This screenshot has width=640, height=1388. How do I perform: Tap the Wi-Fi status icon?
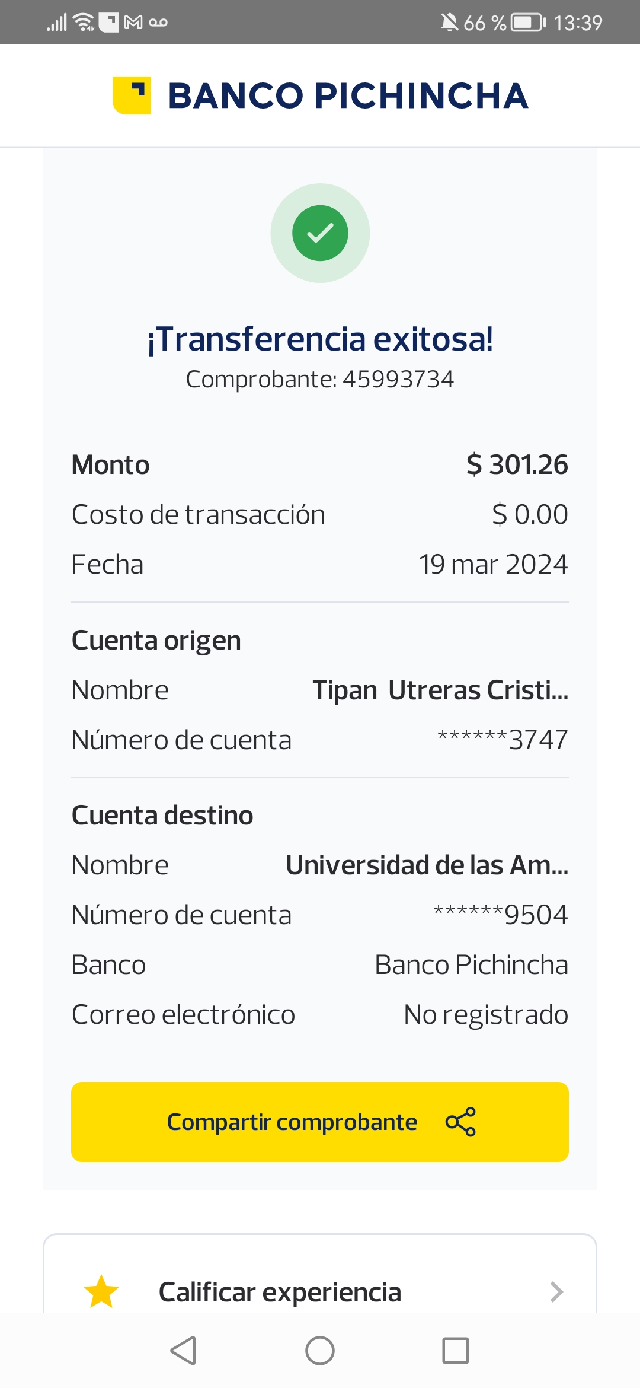coord(84,23)
